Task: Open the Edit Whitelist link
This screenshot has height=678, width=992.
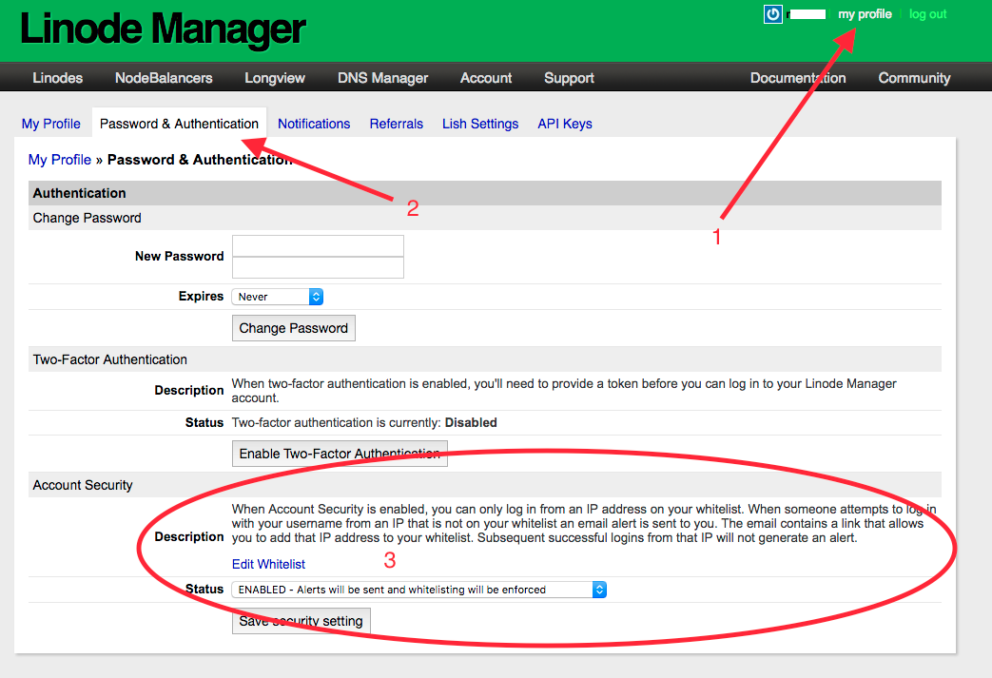Action: pos(268,564)
